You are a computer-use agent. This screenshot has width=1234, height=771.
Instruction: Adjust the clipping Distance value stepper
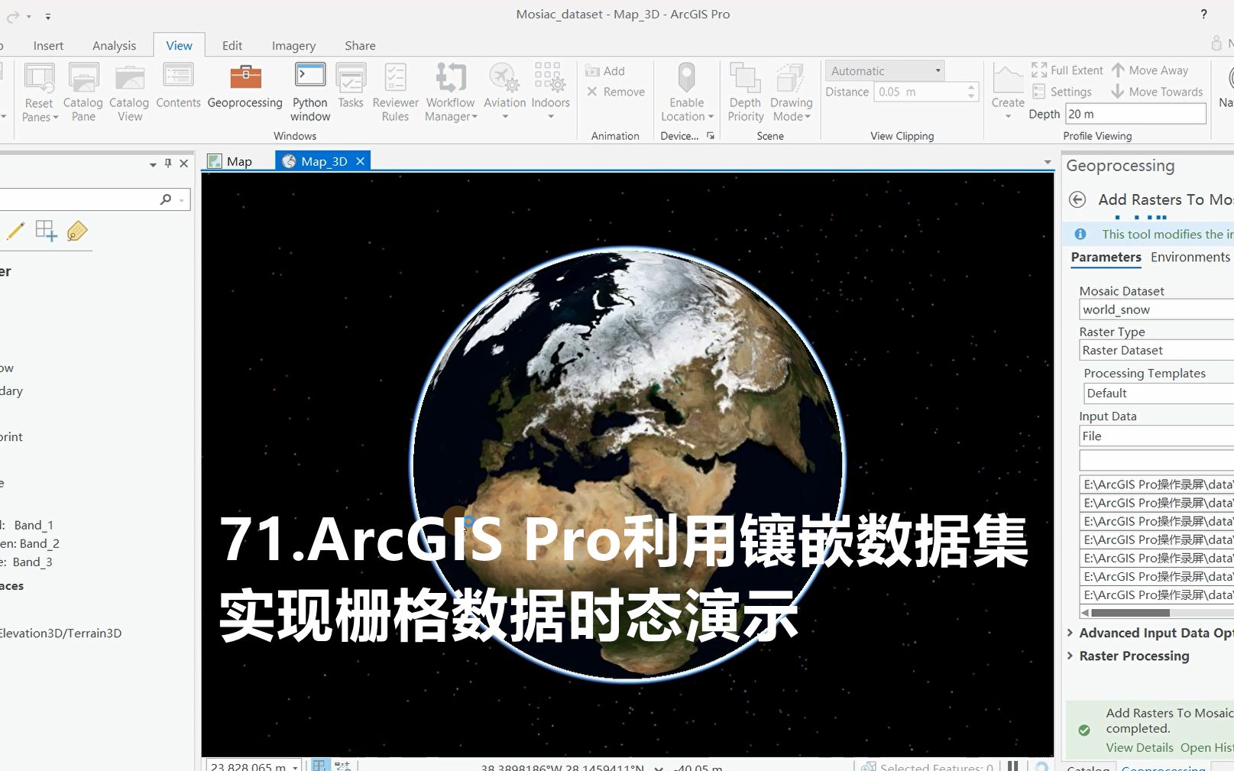(x=972, y=91)
